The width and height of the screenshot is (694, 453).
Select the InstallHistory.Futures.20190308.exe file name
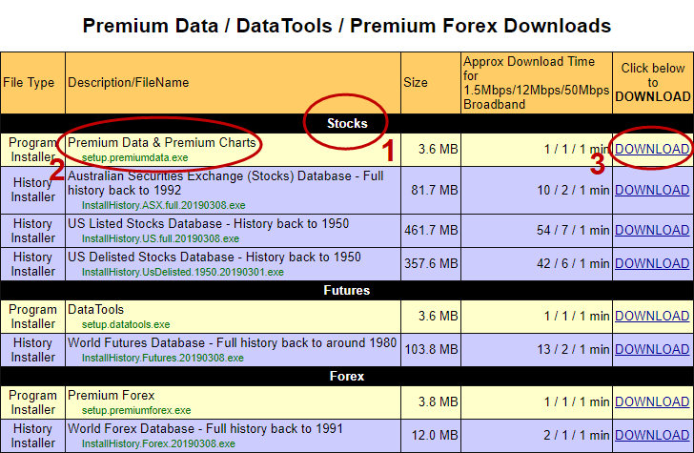[162, 358]
